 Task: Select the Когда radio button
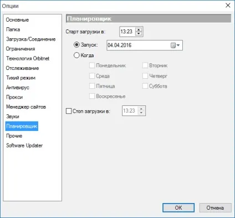(76, 55)
